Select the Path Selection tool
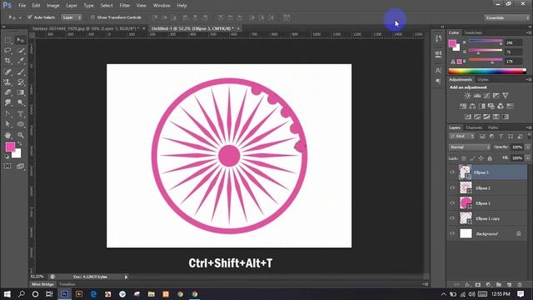This screenshot has width=533, height=300. [x=7, y=124]
